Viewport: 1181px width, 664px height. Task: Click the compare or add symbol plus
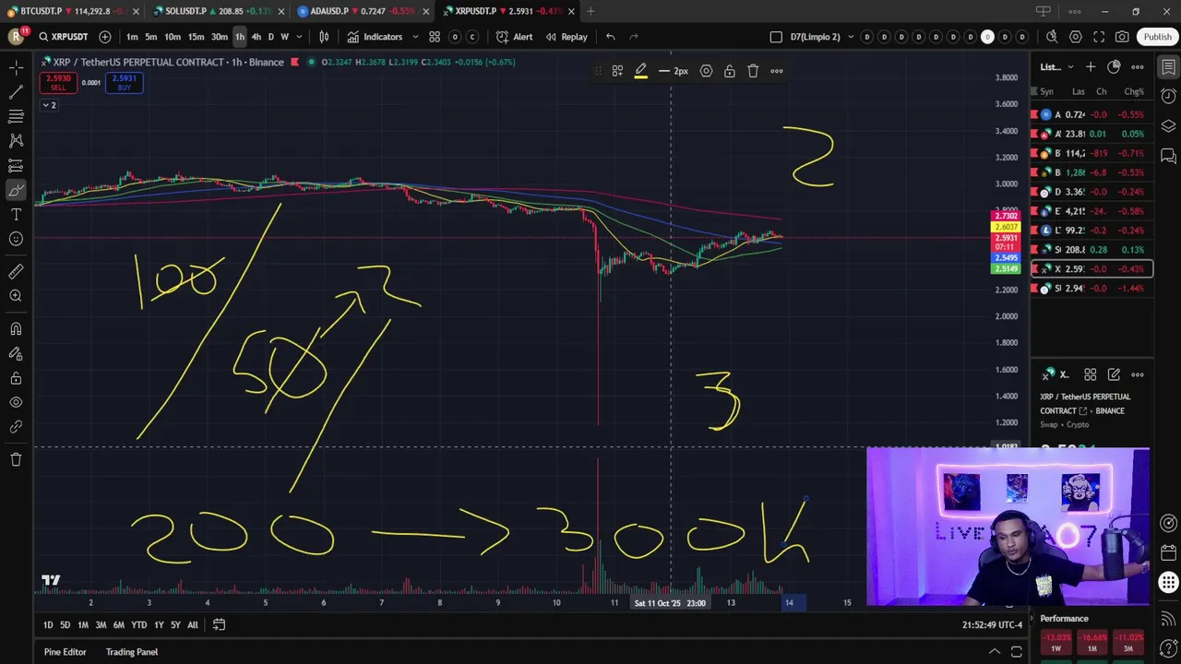click(105, 37)
